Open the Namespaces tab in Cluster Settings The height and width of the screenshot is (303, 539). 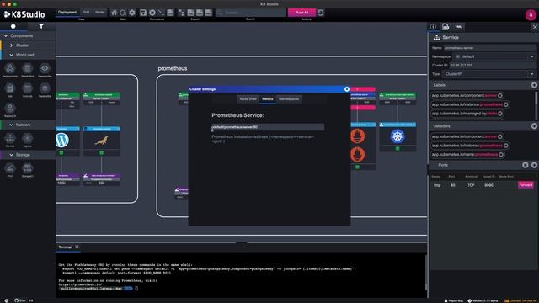pyautogui.click(x=289, y=99)
